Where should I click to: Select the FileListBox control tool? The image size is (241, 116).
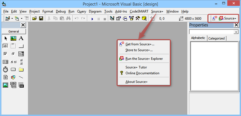tap(6, 77)
